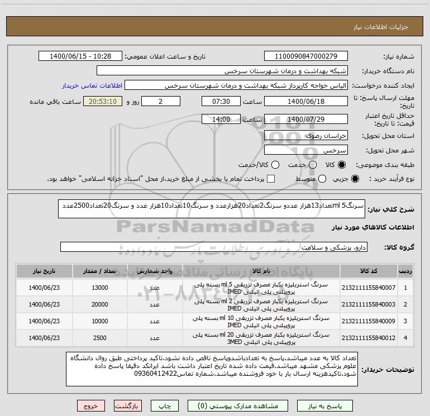Viewport: 430px width, 416px height.
Task: Toggle the اسناد خزانه اسلامی payment checkbox
Action: click(271, 179)
